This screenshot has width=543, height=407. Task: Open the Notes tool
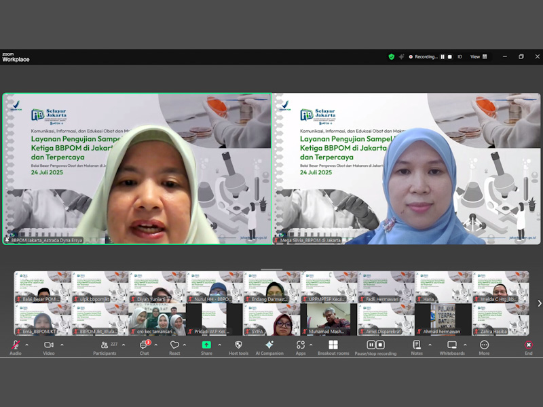coord(417,347)
